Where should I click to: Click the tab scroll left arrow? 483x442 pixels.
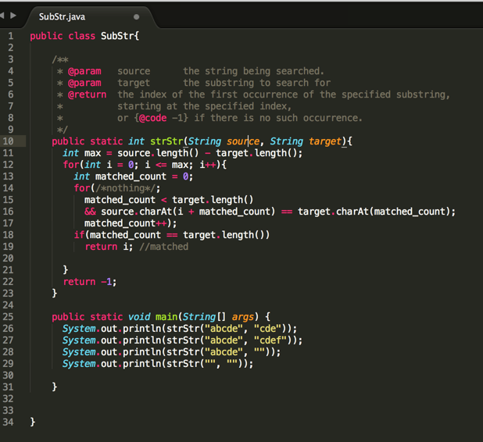pyautogui.click(x=2, y=15)
